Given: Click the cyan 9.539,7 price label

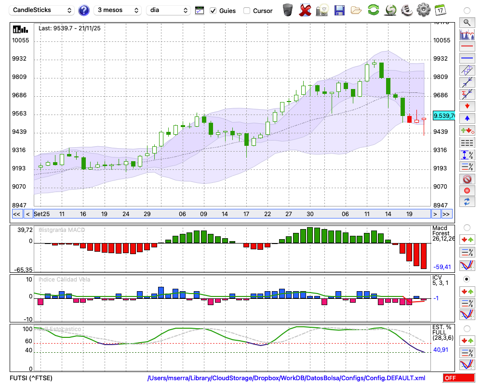Looking at the screenshot, I should tap(443, 116).
